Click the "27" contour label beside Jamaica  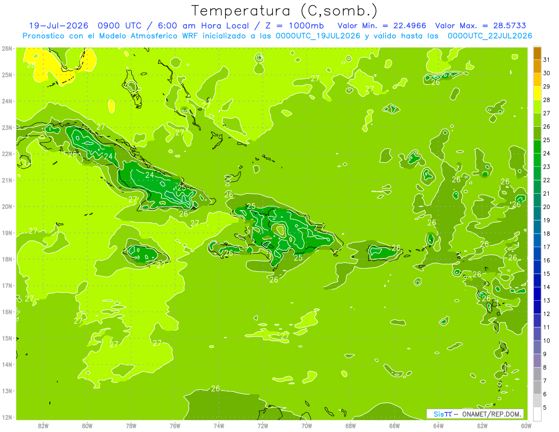point(161,265)
